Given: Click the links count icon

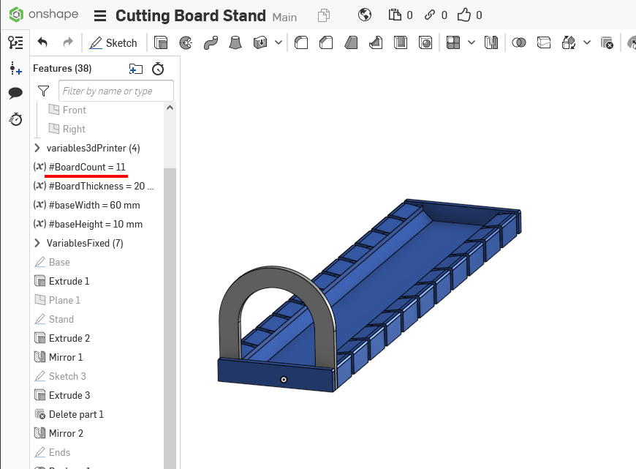Looking at the screenshot, I should pyautogui.click(x=430, y=15).
